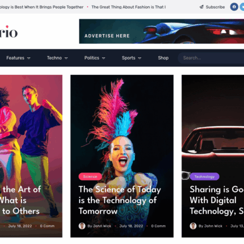Open the Sharing is Good headline
The width and height of the screenshot is (244, 244).
point(217,200)
